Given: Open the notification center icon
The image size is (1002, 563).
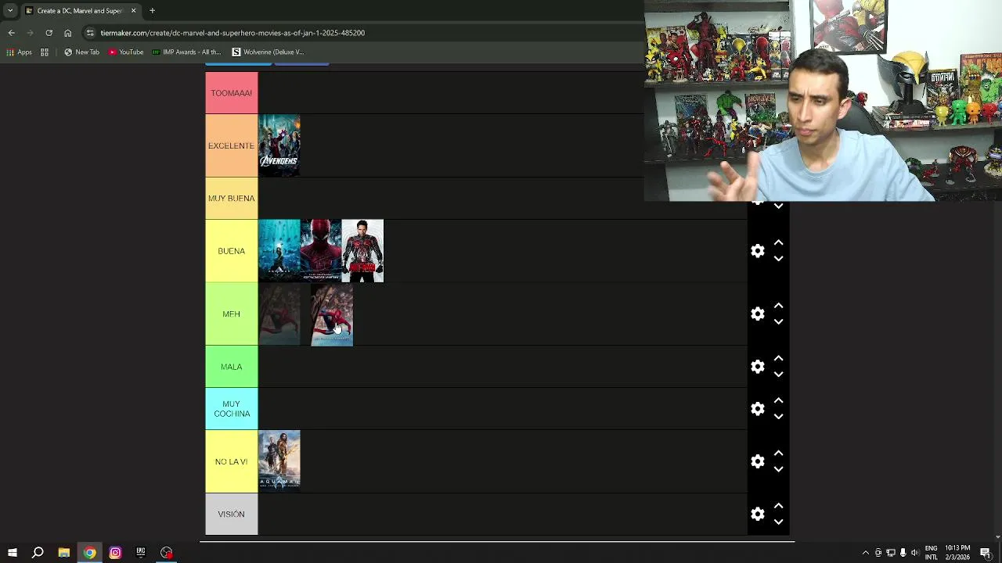Looking at the screenshot, I should click(986, 553).
